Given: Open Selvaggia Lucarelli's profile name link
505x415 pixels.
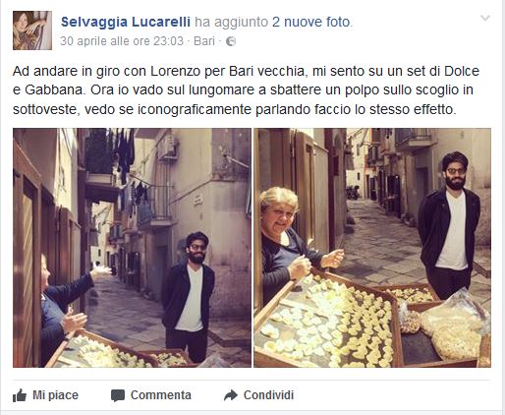Looking at the screenshot, I should (x=126, y=22).
